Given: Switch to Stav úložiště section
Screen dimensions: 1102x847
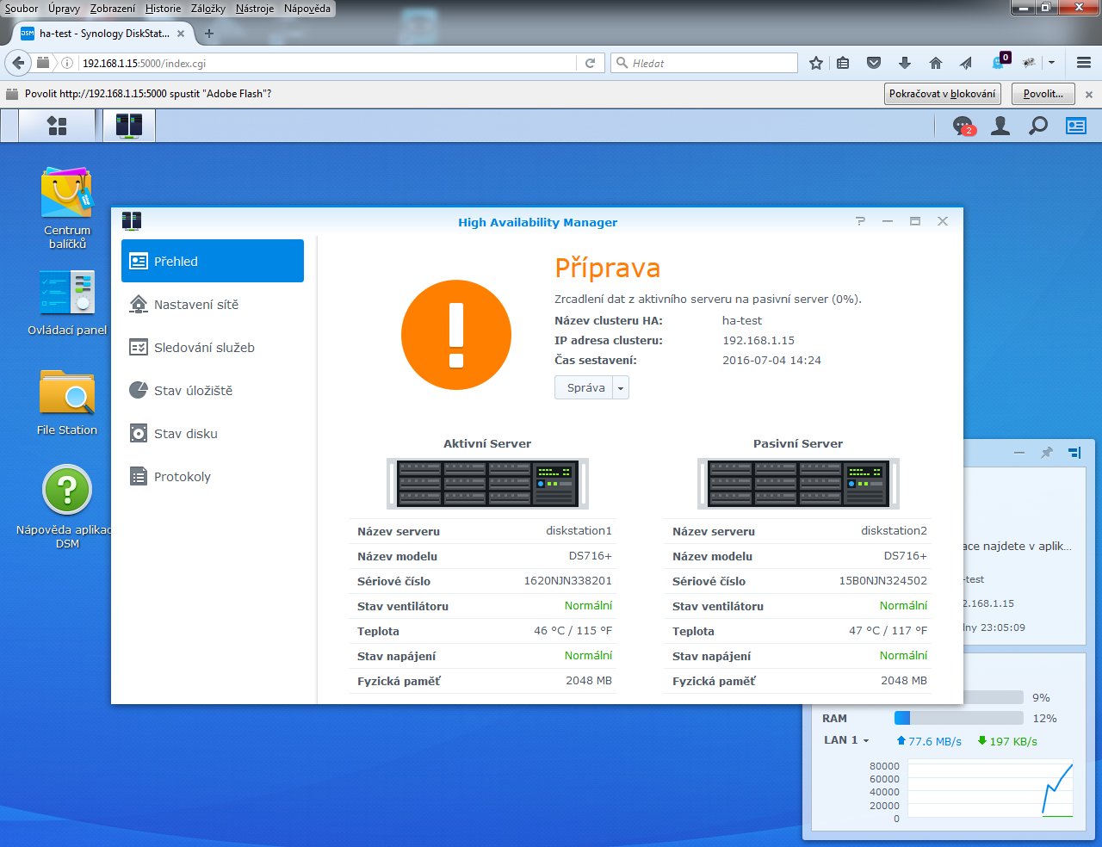Looking at the screenshot, I should click(x=193, y=391).
